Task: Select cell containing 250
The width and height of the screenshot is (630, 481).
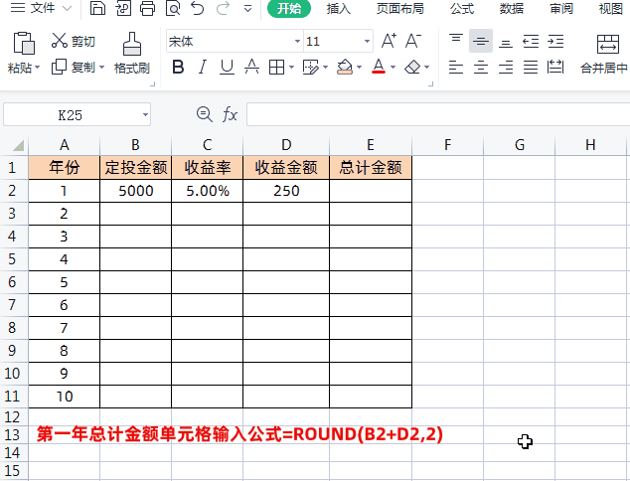Action: click(286, 191)
